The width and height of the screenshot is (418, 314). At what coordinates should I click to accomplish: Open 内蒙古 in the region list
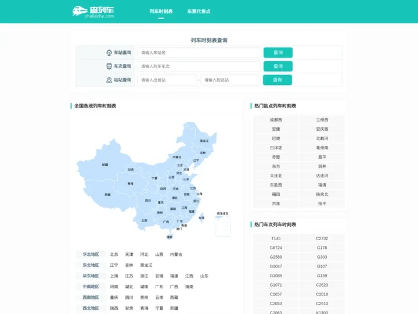tap(176, 255)
